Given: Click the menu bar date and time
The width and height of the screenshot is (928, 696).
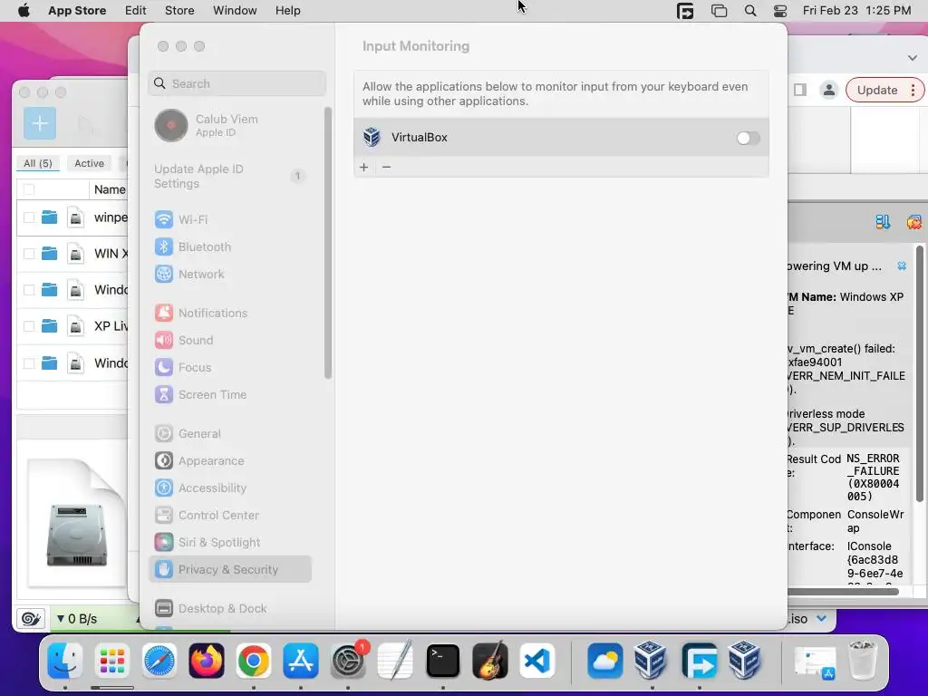Looking at the screenshot, I should pos(857,11).
